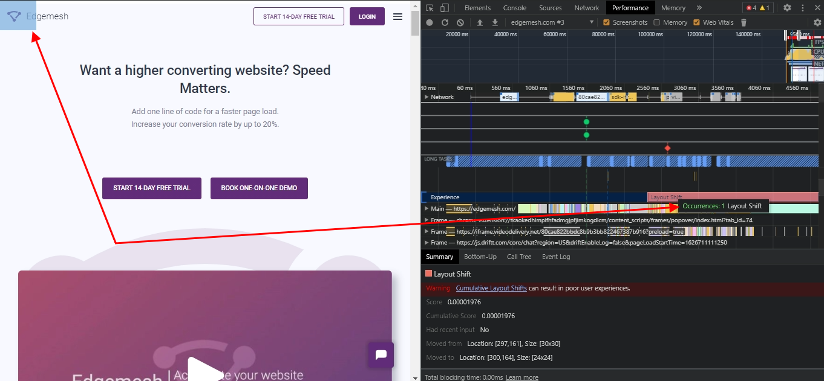
Task: Enable the Memory checkbox
Action: point(656,22)
